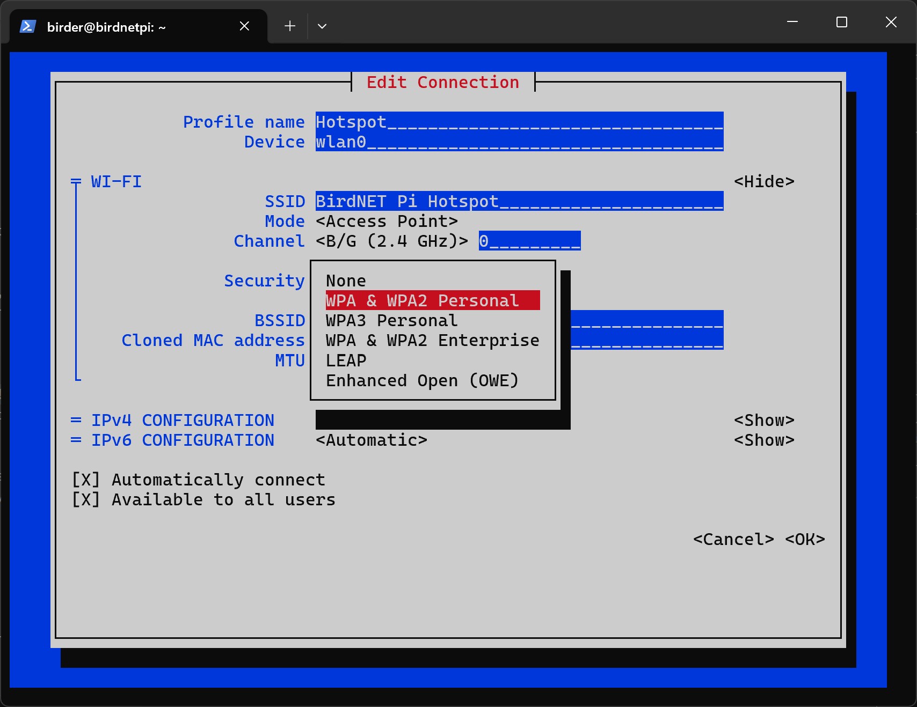Screen dimensions: 917x707
Task: Show the IPv4 CONFIGURATION section
Action: (x=763, y=420)
